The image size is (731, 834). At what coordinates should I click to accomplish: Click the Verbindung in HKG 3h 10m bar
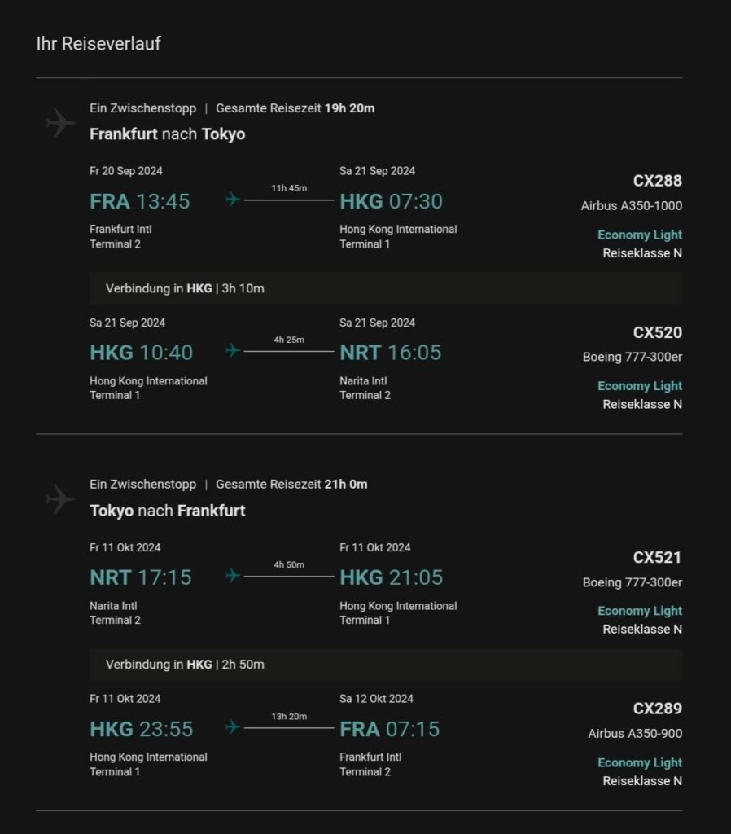(385, 288)
